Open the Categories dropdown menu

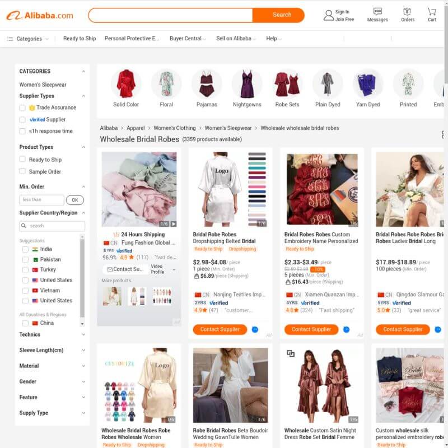(x=27, y=39)
